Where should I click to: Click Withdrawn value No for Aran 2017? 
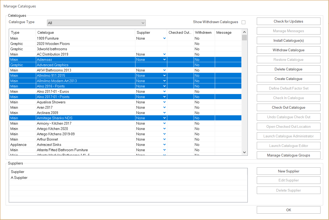click(197, 107)
